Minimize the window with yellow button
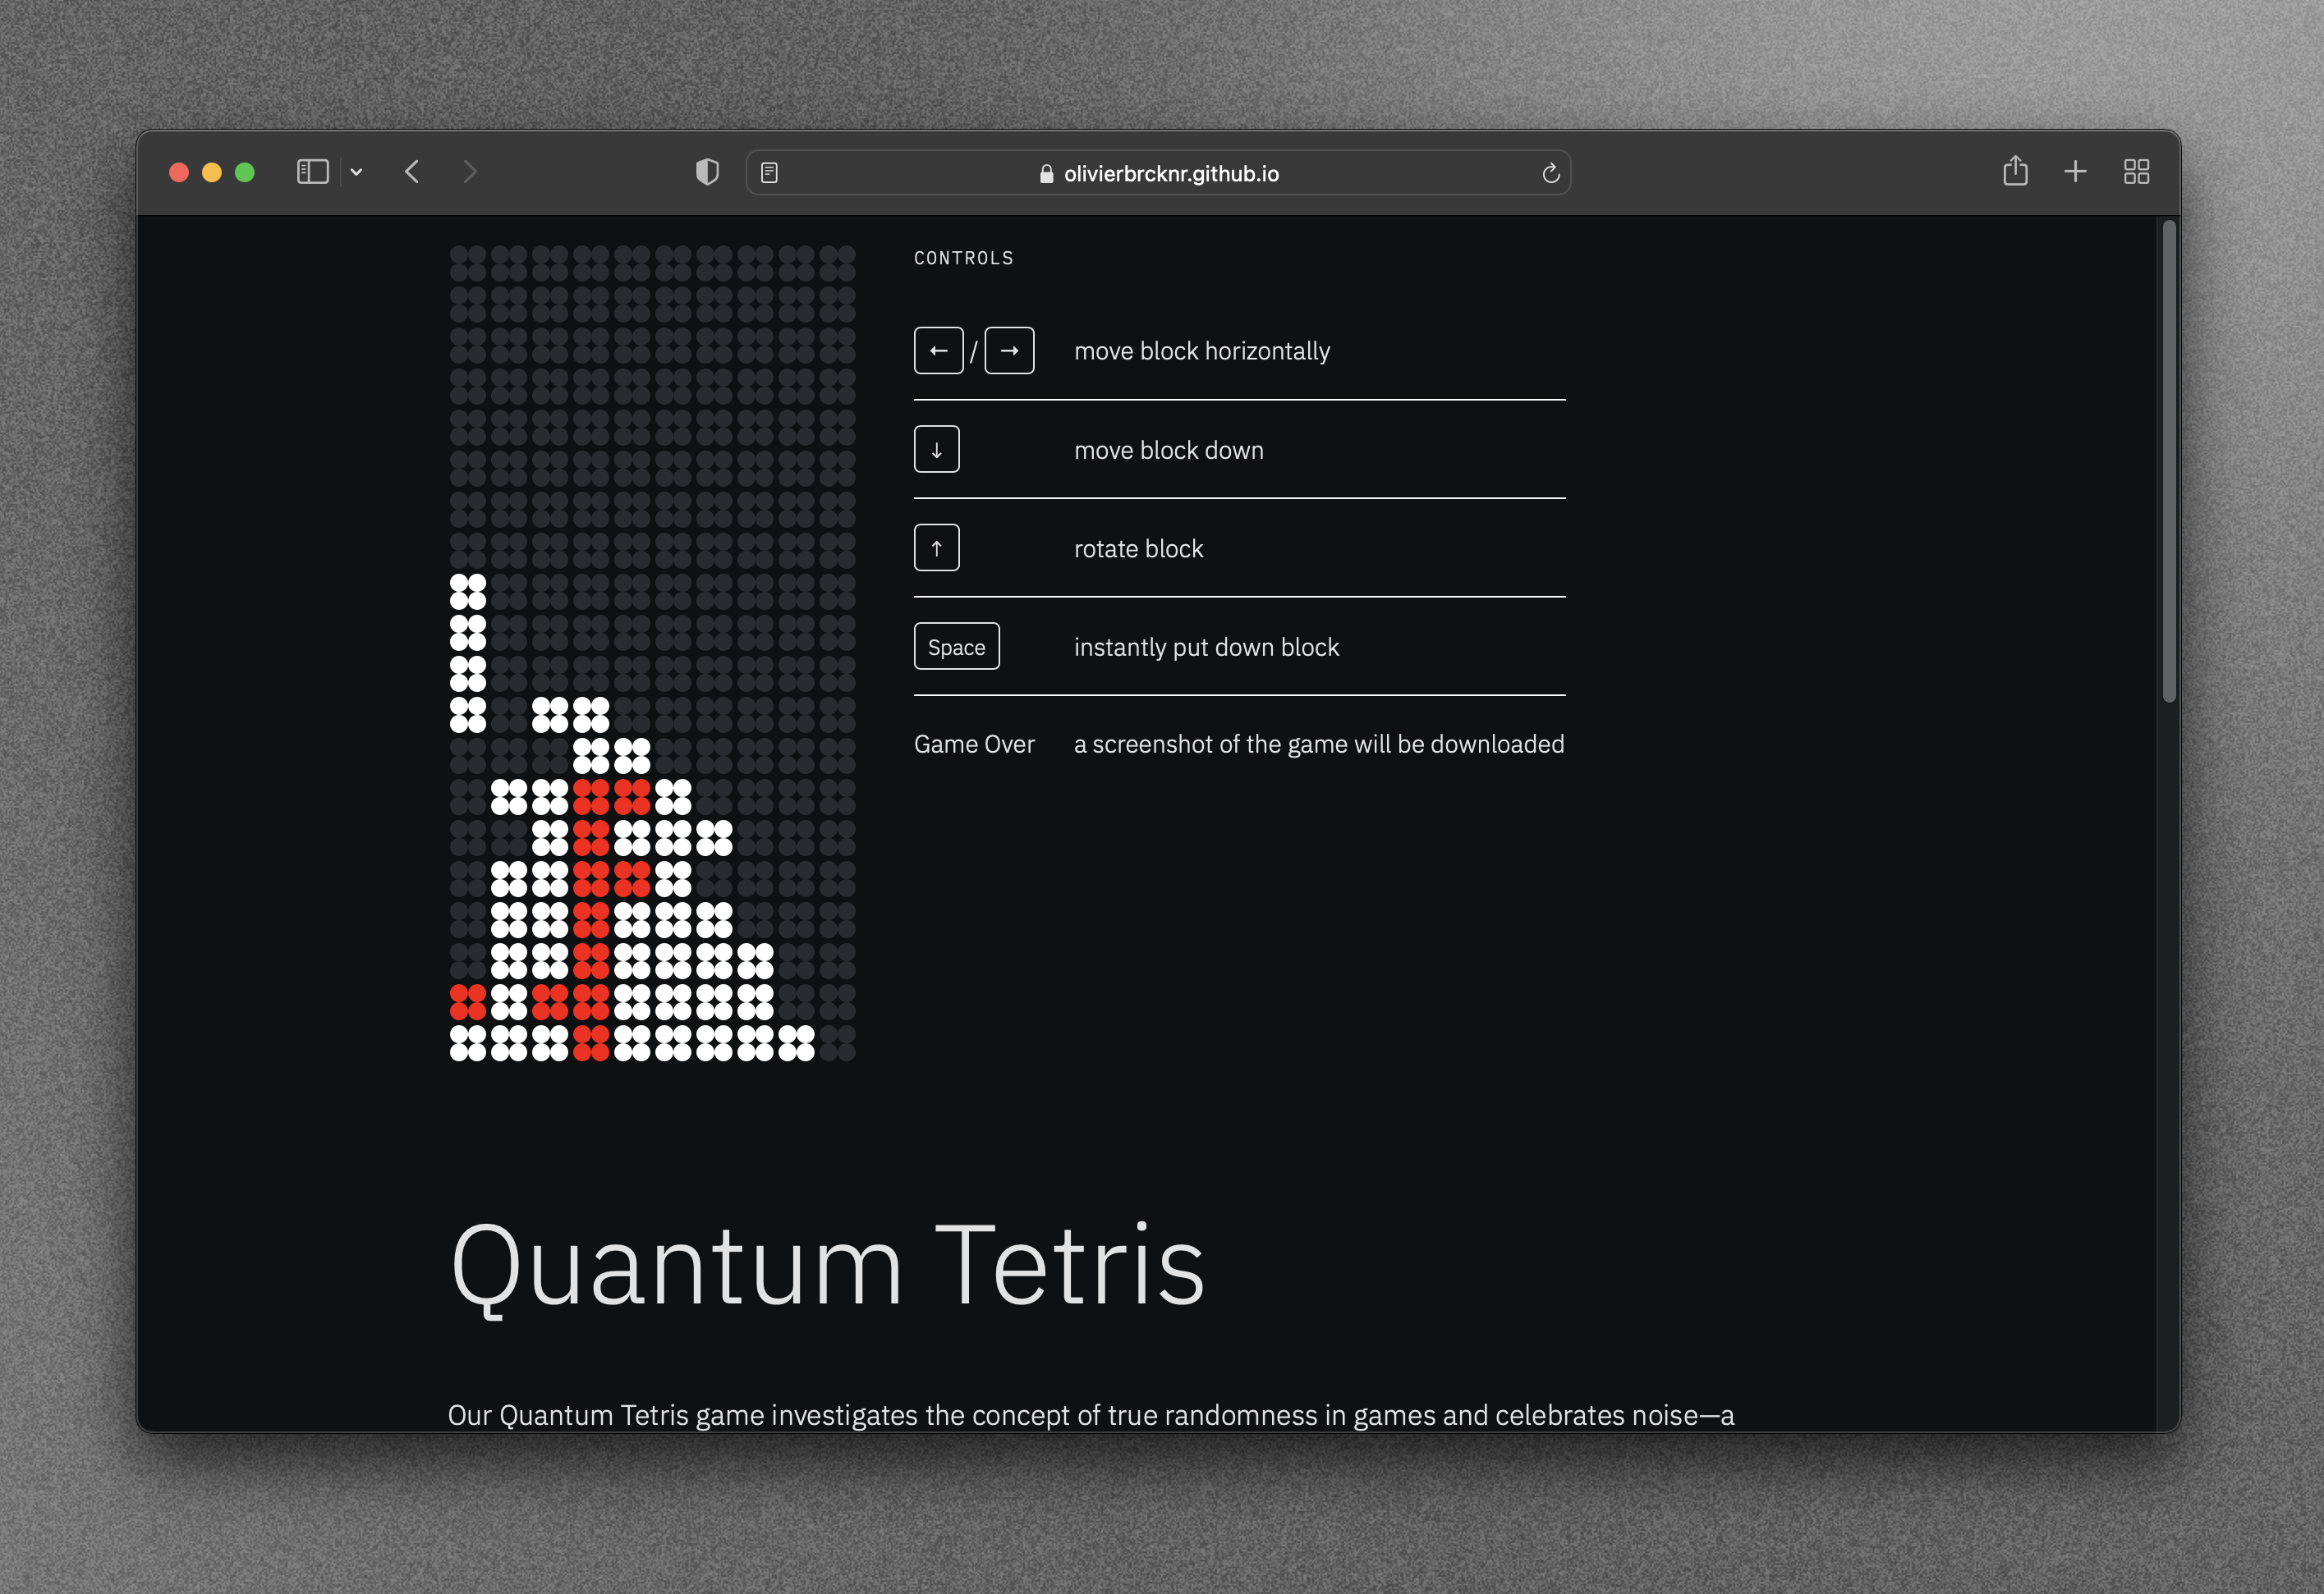 pos(212,172)
